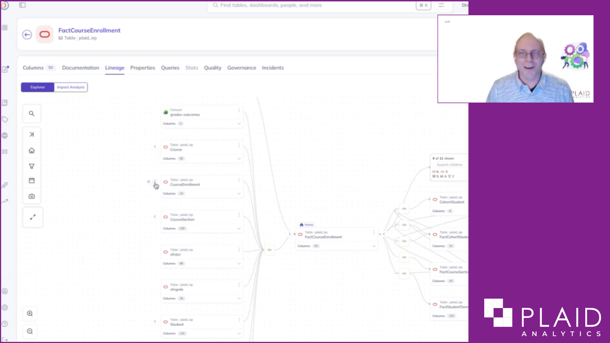
Task: Open the lineage filter funnel tool
Action: pyautogui.click(x=31, y=166)
